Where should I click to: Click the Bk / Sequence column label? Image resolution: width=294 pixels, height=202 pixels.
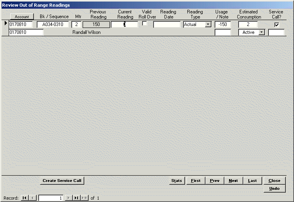pyautogui.click(x=54, y=17)
